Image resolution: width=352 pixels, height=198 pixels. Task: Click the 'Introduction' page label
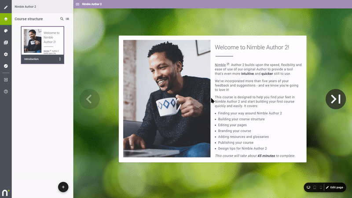tap(31, 59)
